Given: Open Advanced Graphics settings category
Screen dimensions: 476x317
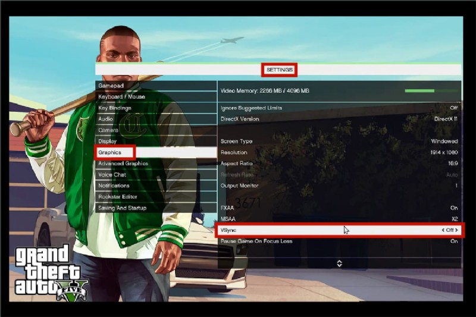Looking at the screenshot, I should click(156, 164).
